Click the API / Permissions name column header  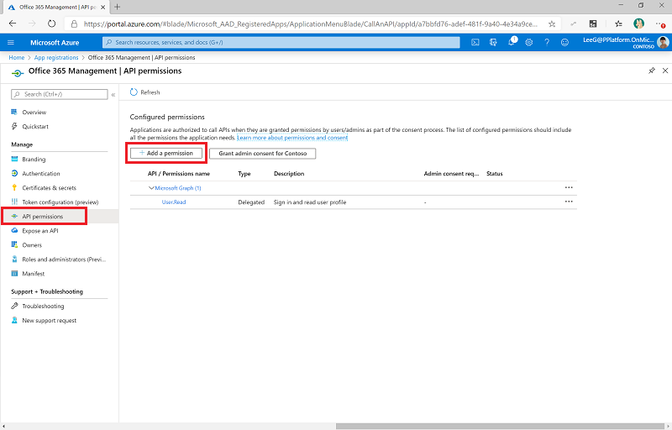179,174
